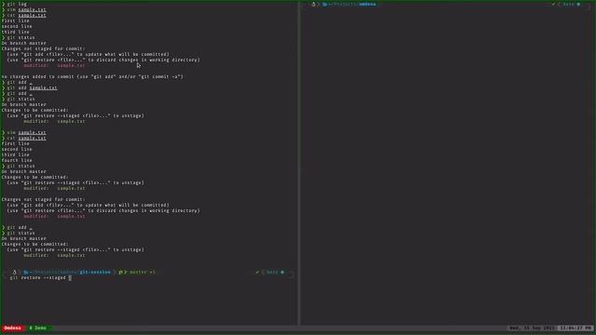This screenshot has width=596, height=335.
Task: Click the 'master +1' branch status text
Action: 142,272
